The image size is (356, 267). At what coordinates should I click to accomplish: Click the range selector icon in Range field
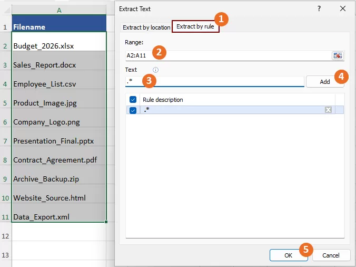point(338,55)
